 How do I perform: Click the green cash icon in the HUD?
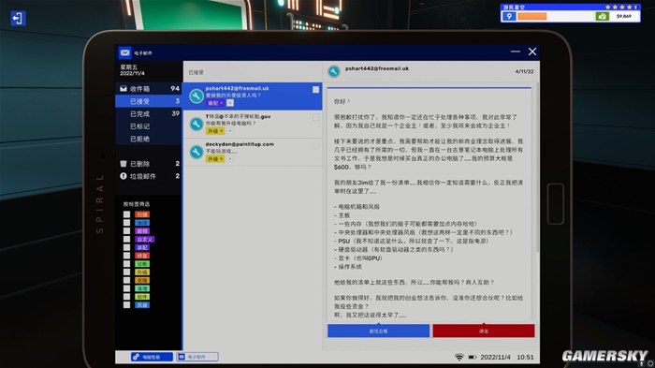[x=602, y=16]
